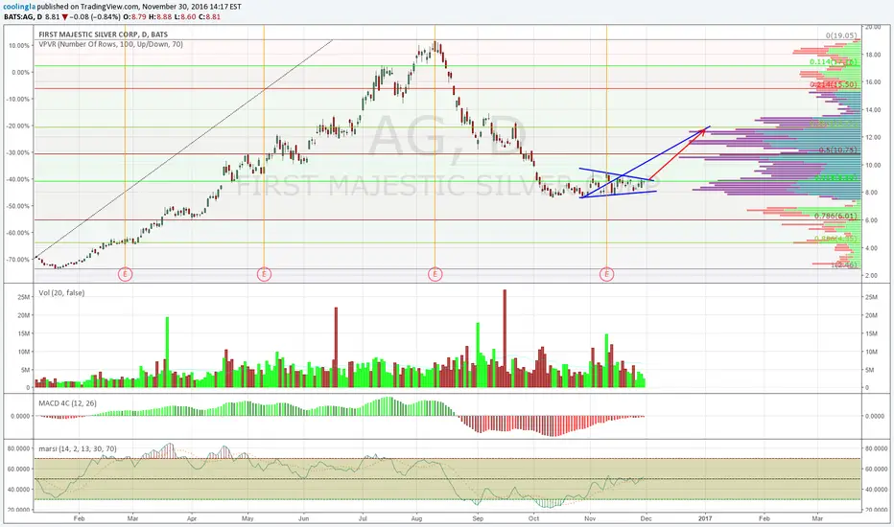Click the tall green volume bar in March

point(168,352)
